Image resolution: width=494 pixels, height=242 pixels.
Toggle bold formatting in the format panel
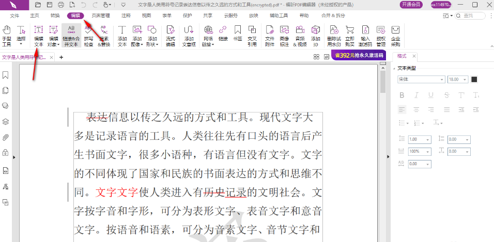coord(402,95)
